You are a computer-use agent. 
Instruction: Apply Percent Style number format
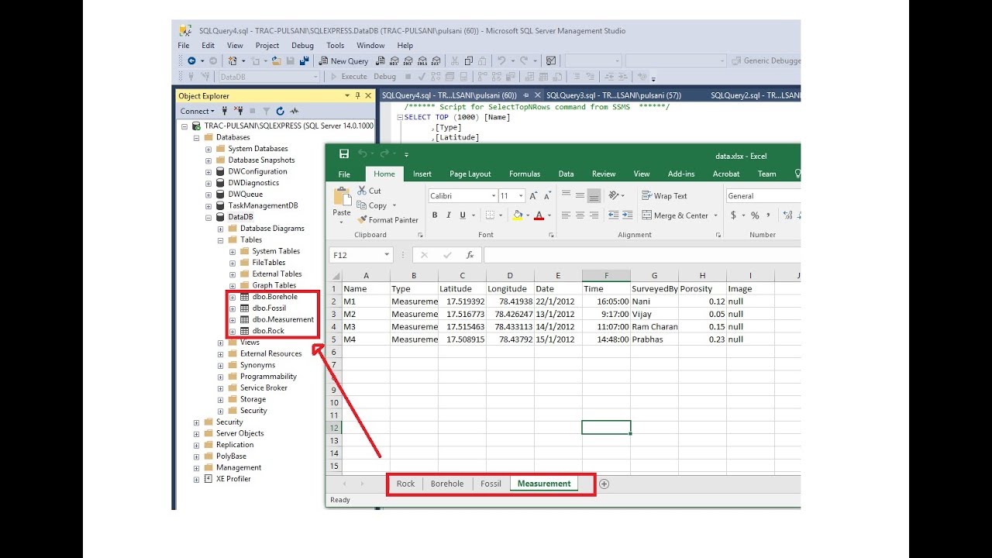(755, 215)
